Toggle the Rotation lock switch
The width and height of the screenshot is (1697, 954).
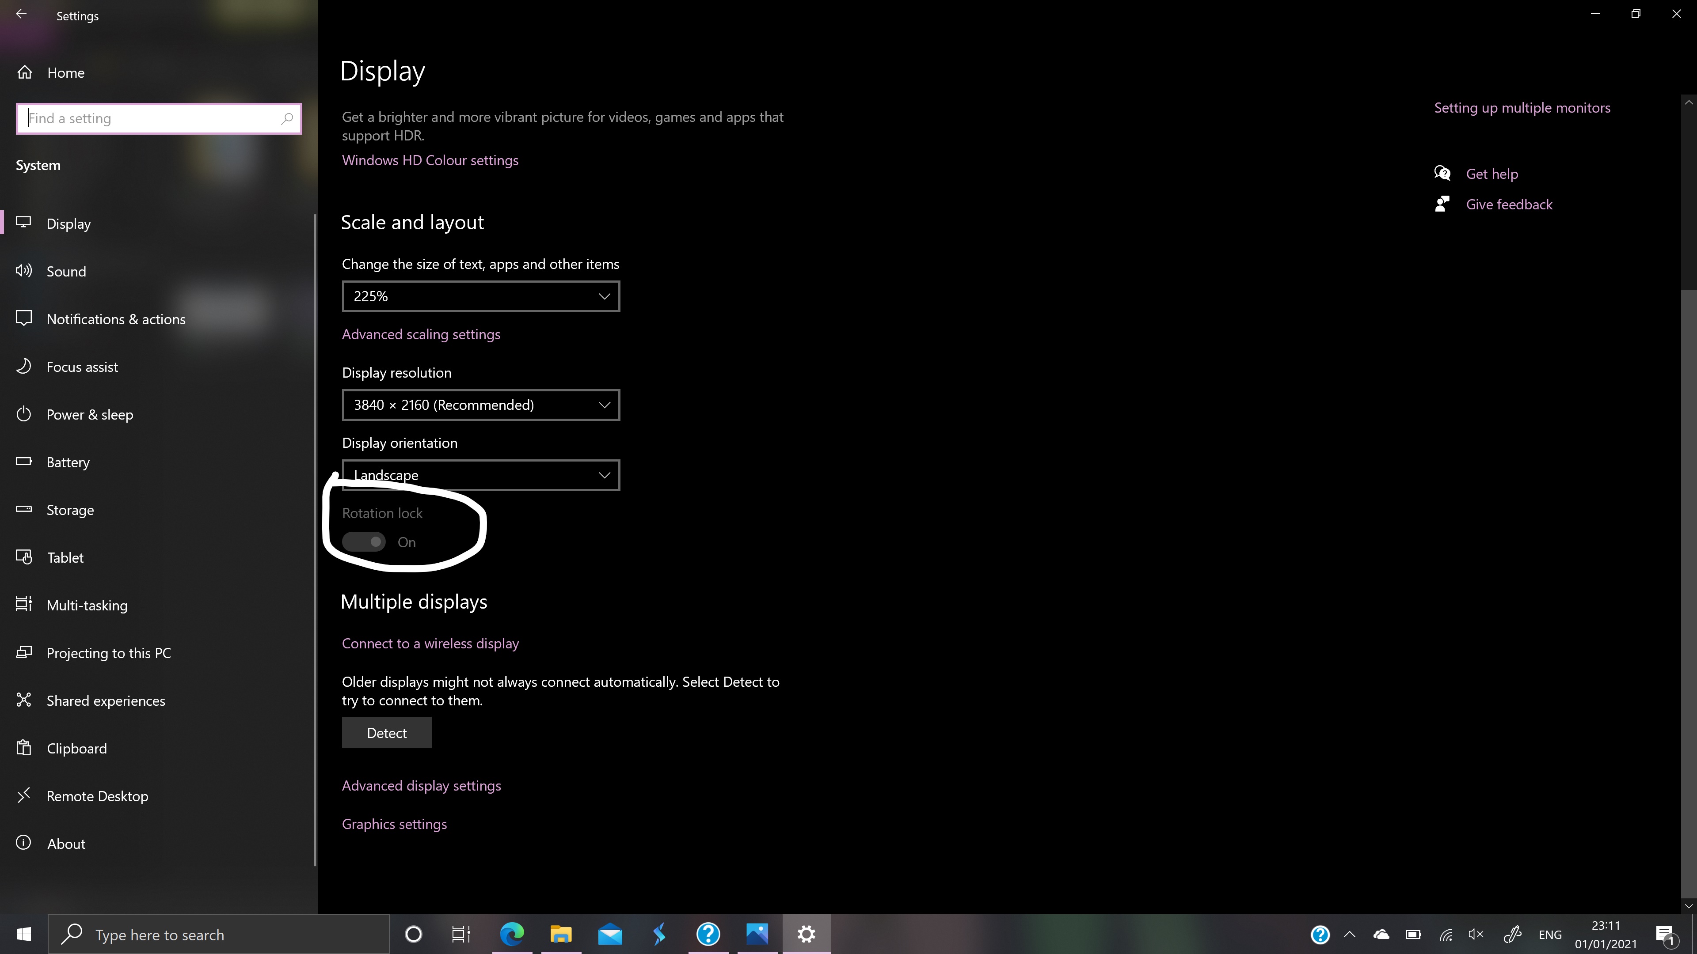(364, 542)
